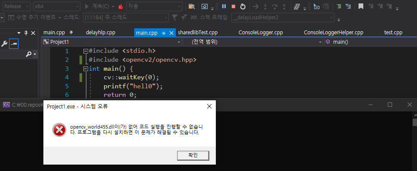The image size is (417, 171).
Task: Switch to the delayhlp.cpp tab
Action: click(101, 33)
